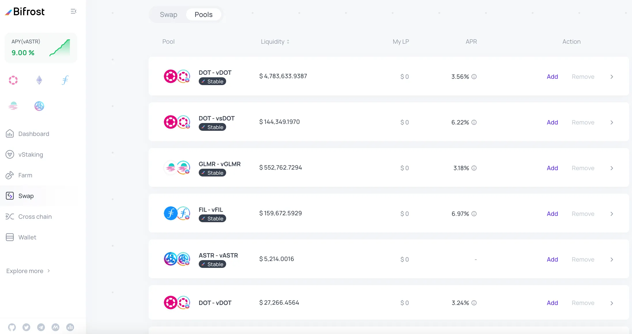This screenshot has height=334, width=632.
Task: Expand the GLMR - vGLMR pool row
Action: 612,168
